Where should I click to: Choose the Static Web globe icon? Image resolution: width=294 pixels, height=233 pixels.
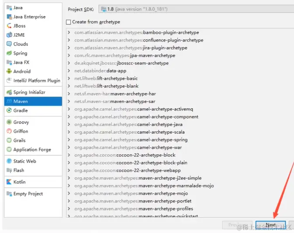click(x=9, y=161)
